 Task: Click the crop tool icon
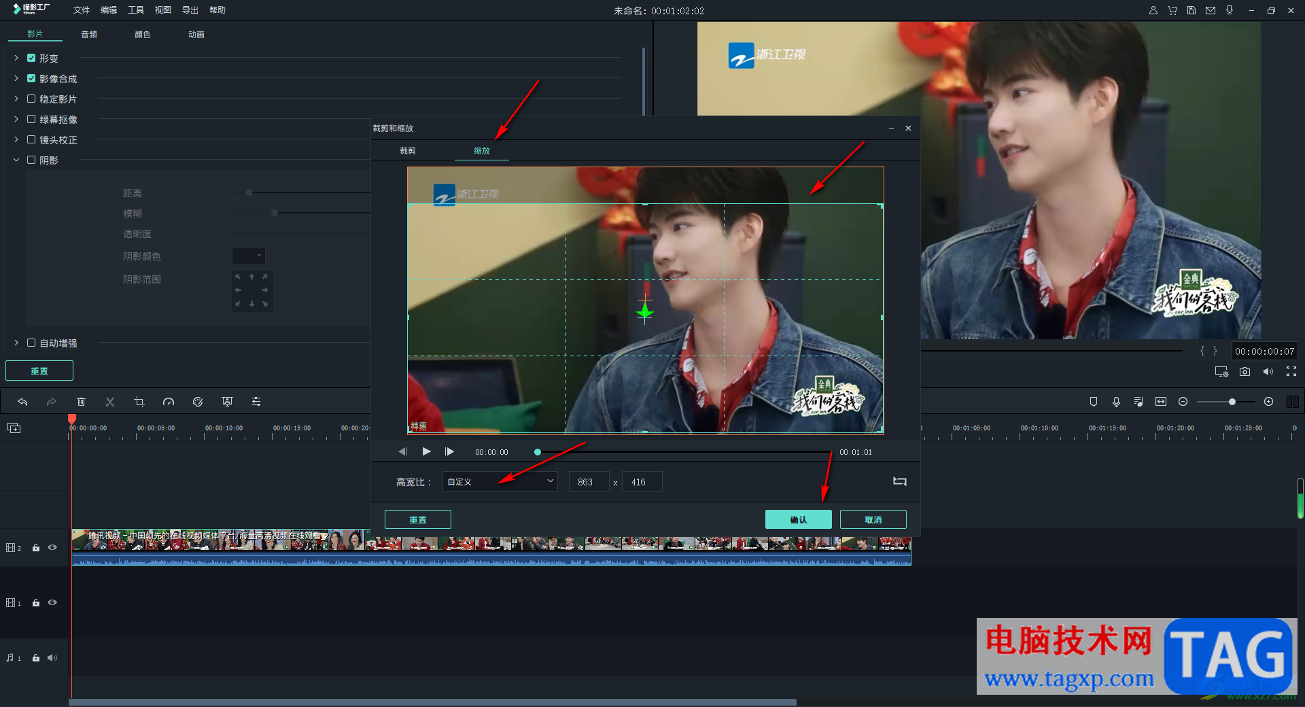pyautogui.click(x=139, y=402)
